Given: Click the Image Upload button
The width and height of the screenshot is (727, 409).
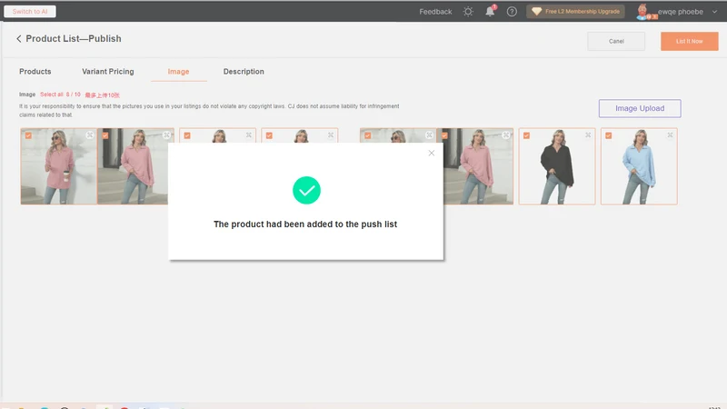Looking at the screenshot, I should (x=640, y=108).
